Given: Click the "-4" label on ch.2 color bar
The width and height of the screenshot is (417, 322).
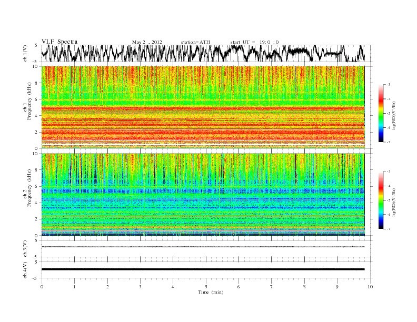Looking at the screenshot, I should (388, 186).
